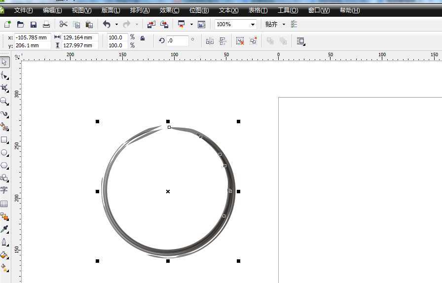Select the Rectangle tool
Image resolution: width=442 pixels, height=283 pixels.
click(x=4, y=140)
